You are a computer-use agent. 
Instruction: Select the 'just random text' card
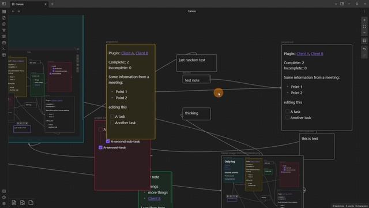tap(197, 63)
